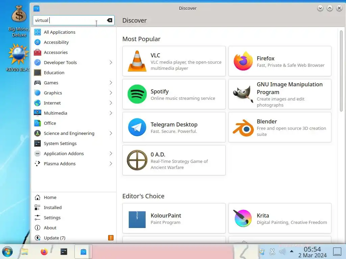Open the KolourPaint app title
This screenshot has width=346, height=259.
pyautogui.click(x=166, y=215)
